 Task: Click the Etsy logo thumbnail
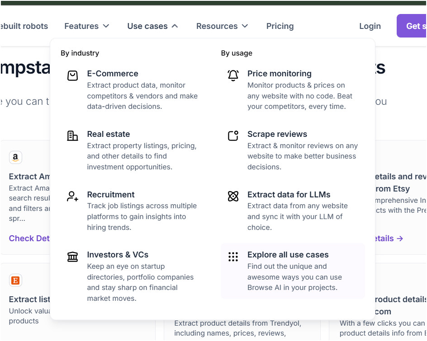[15, 280]
